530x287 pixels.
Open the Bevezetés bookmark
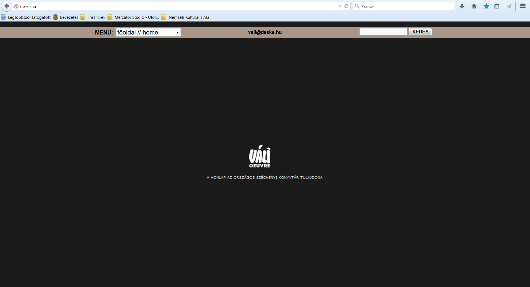66,17
